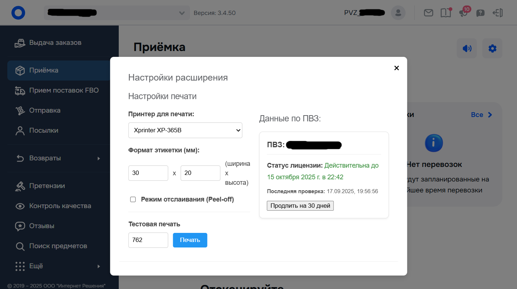The image size is (517, 289).
Task: Click the user profile avatar icon
Action: pos(398,13)
